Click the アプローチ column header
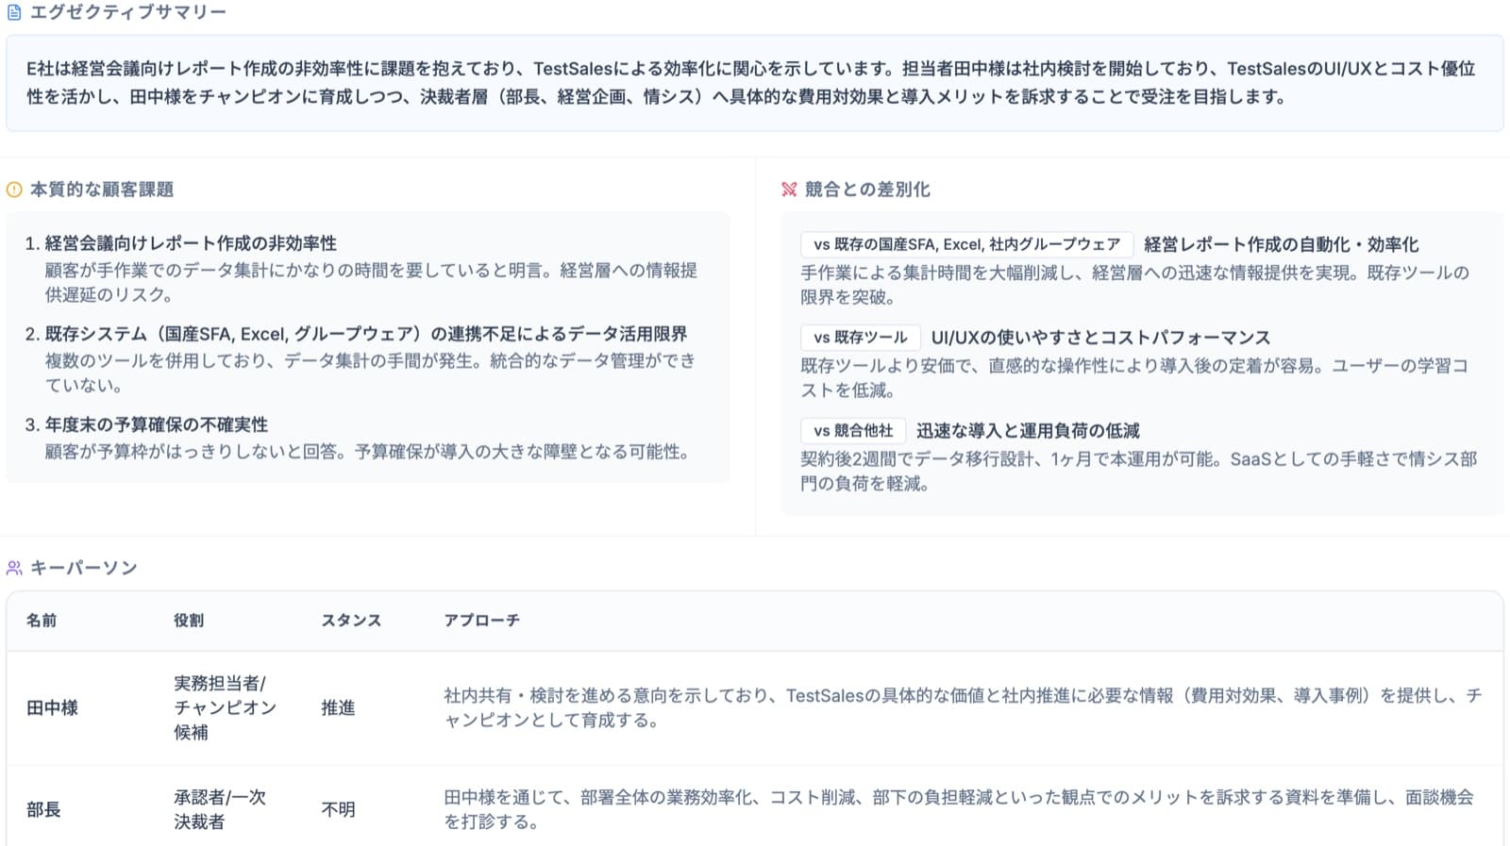This screenshot has width=1510, height=846. tap(481, 621)
